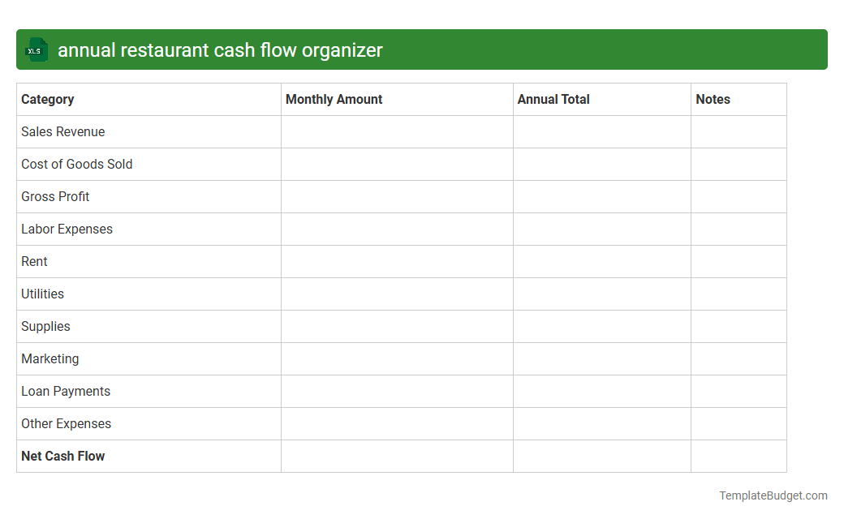Click the Labor Expenses cell
Viewport: 844px width, 519px height.
[67, 229]
